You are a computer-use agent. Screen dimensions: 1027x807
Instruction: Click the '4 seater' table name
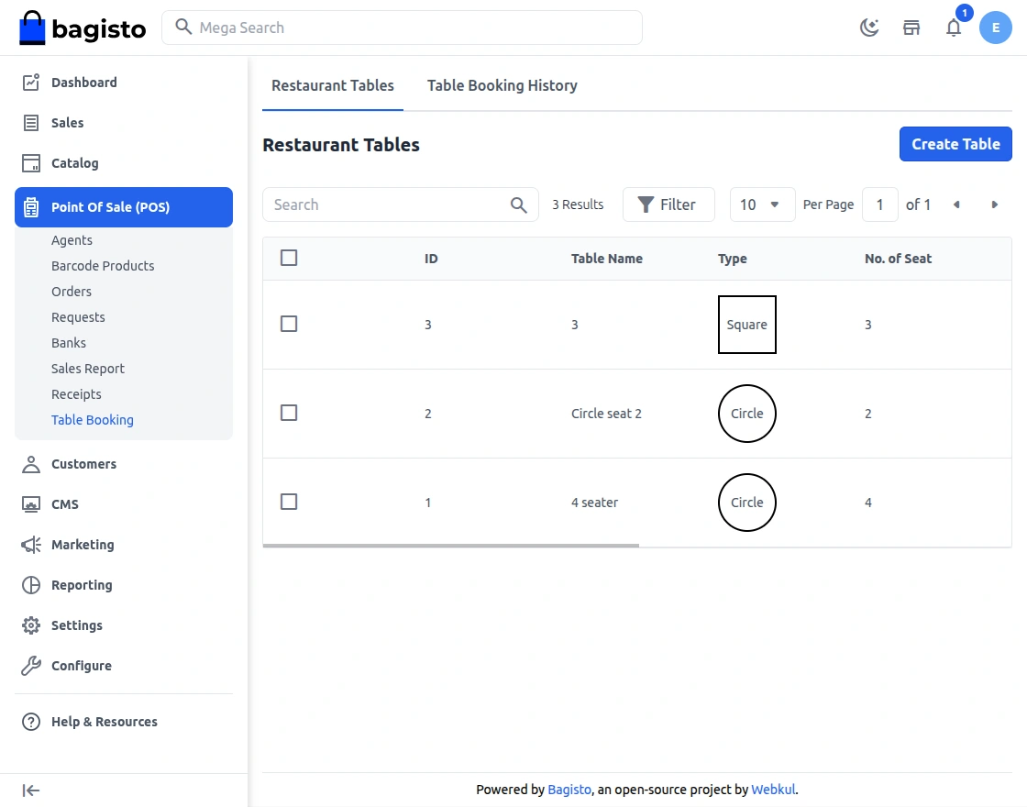point(595,503)
